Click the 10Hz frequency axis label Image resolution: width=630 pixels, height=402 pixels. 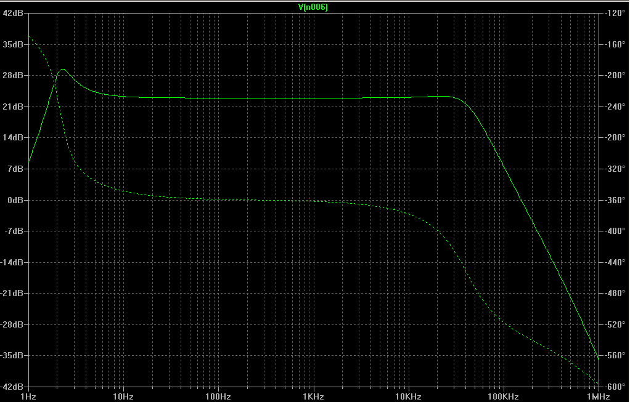pos(123,397)
